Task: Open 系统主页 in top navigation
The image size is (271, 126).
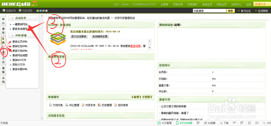Action: coord(207,5)
